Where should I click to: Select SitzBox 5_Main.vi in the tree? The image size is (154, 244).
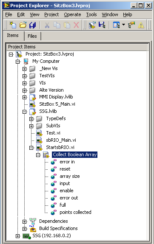[57, 104]
